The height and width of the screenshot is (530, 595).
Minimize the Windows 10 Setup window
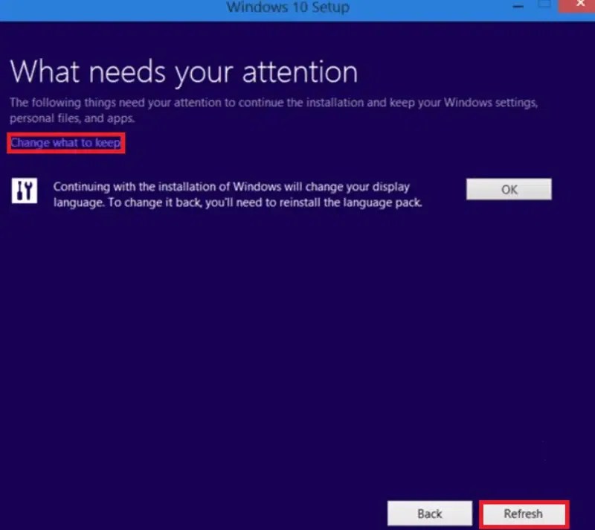[x=518, y=6]
